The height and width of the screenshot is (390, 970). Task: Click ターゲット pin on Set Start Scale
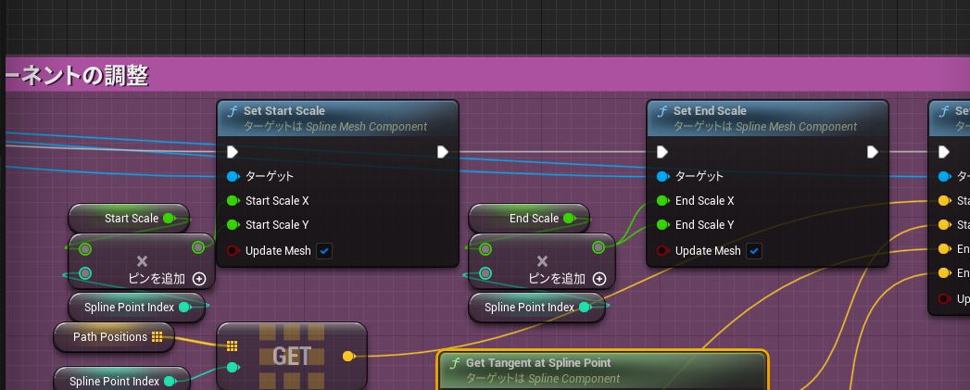pos(233,176)
